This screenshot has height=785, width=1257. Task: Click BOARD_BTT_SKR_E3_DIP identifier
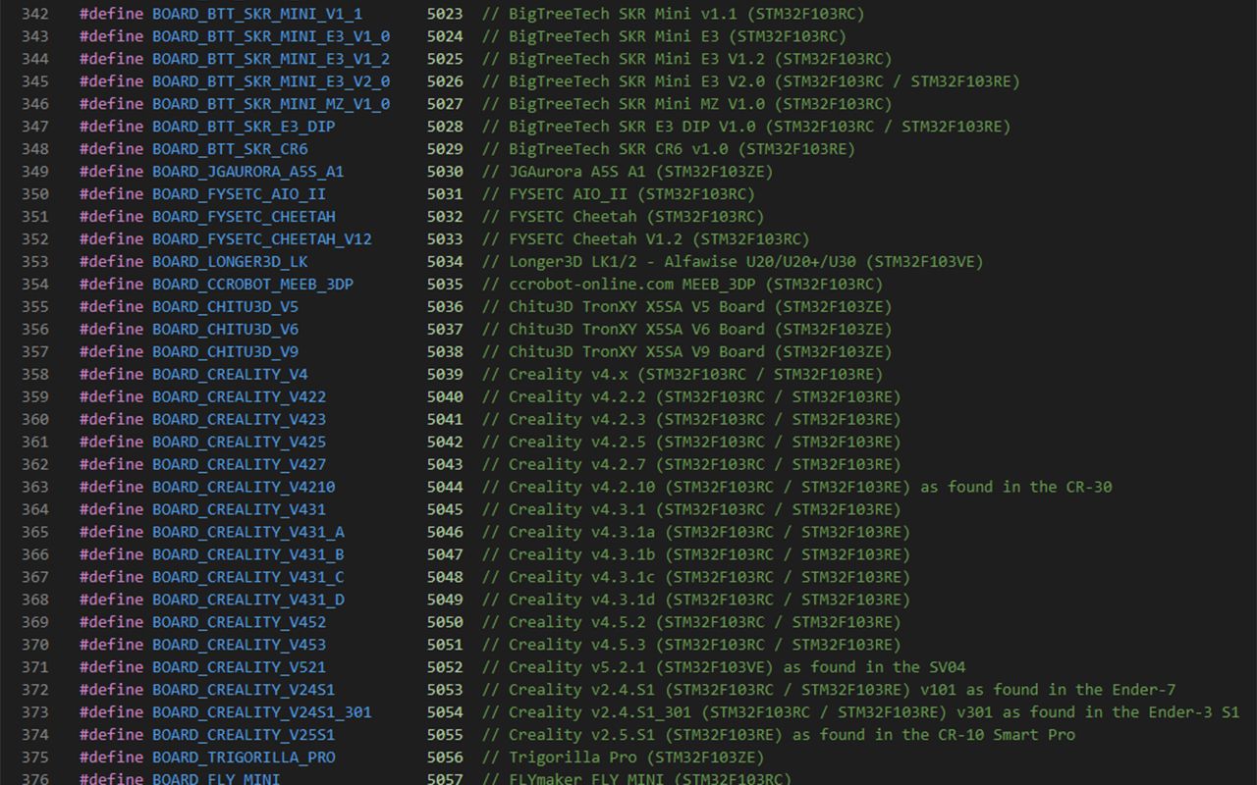pyautogui.click(x=244, y=127)
